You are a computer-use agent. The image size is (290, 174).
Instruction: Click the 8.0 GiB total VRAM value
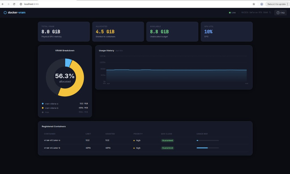click(x=51, y=32)
